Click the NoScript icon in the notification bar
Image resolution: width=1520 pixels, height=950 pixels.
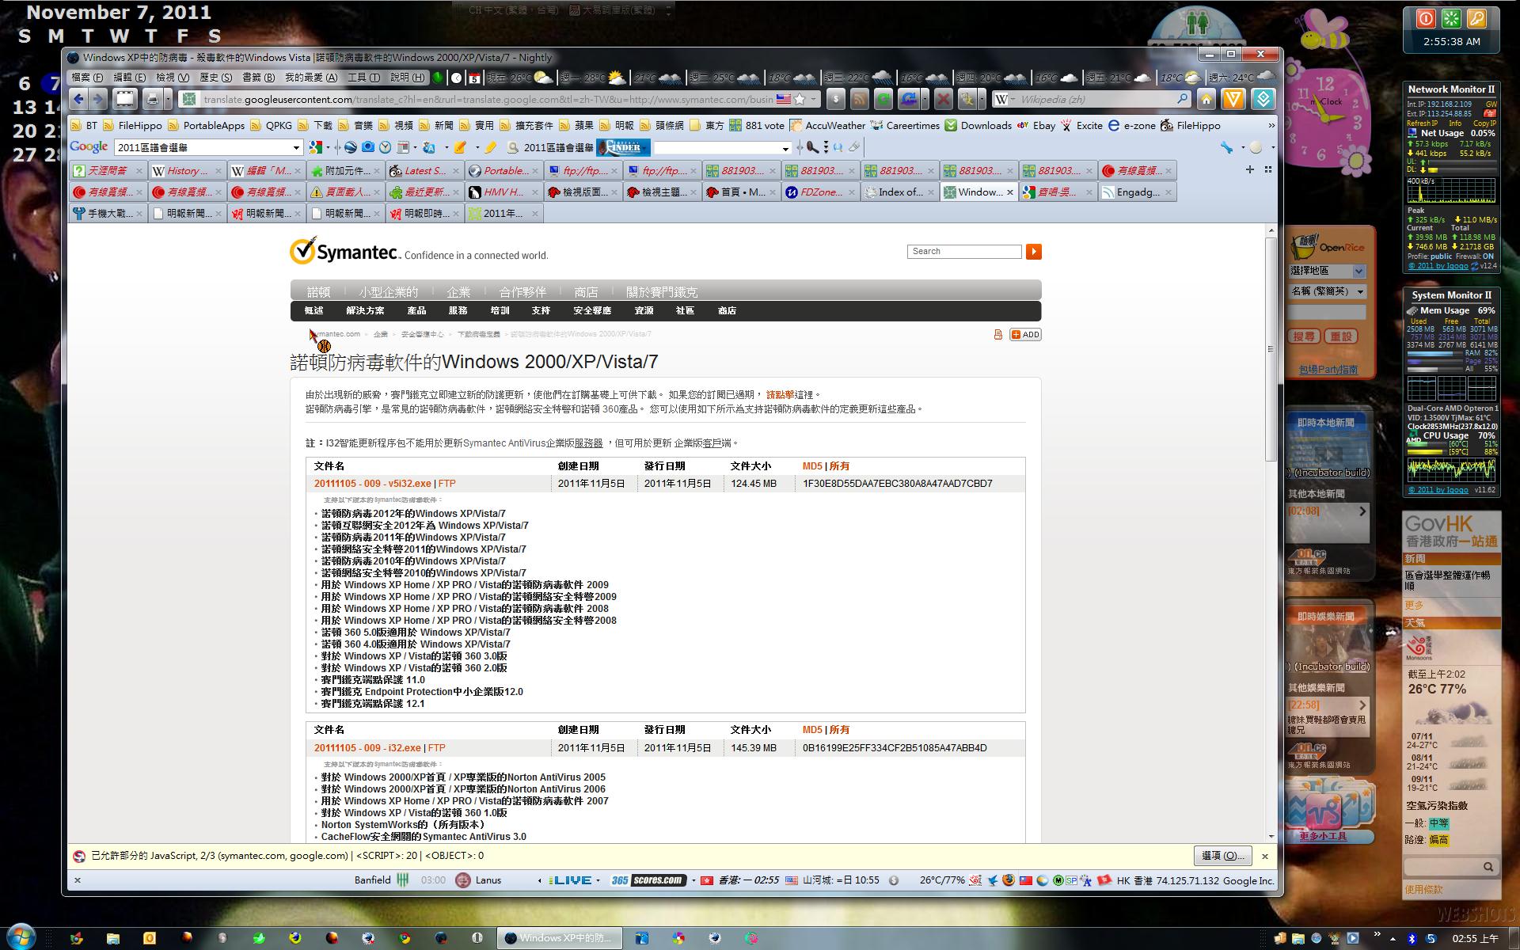click(79, 856)
